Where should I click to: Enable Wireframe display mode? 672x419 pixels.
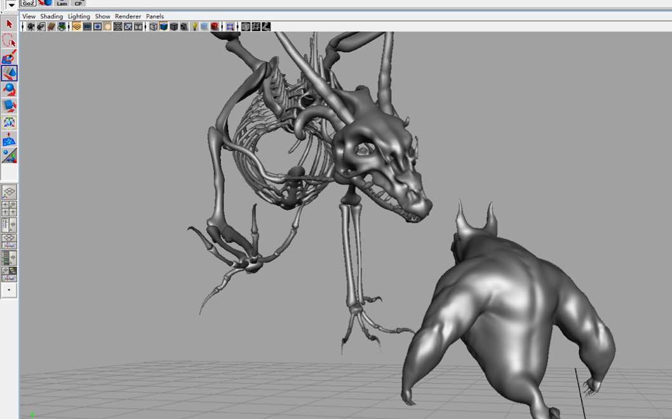154,27
